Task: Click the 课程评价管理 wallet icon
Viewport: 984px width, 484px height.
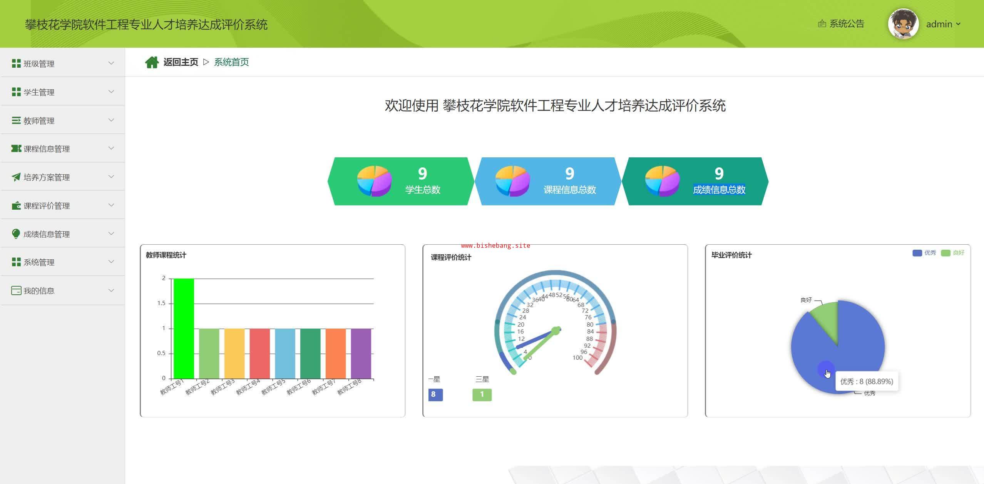Action: (16, 205)
